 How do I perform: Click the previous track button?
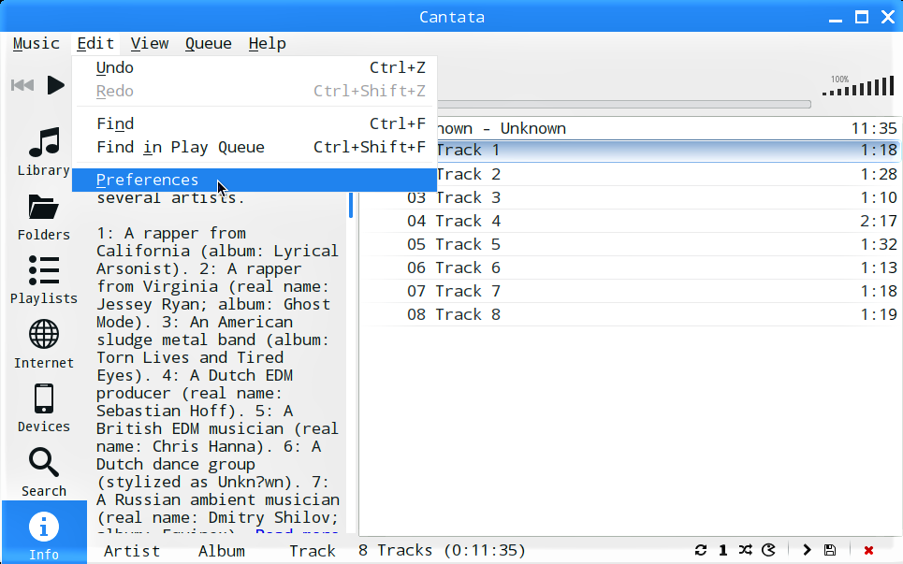coord(22,85)
